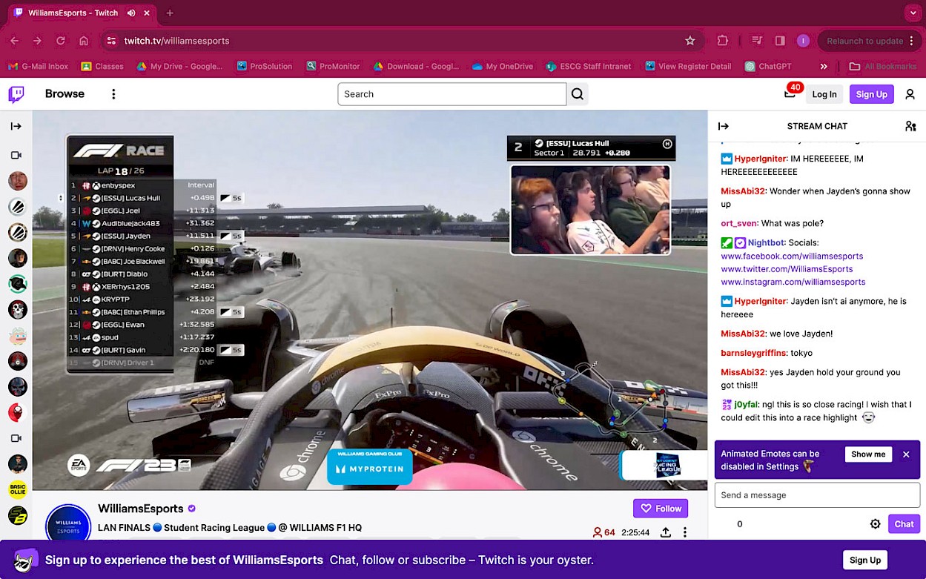Open the Chrome profile avatar

point(803,41)
